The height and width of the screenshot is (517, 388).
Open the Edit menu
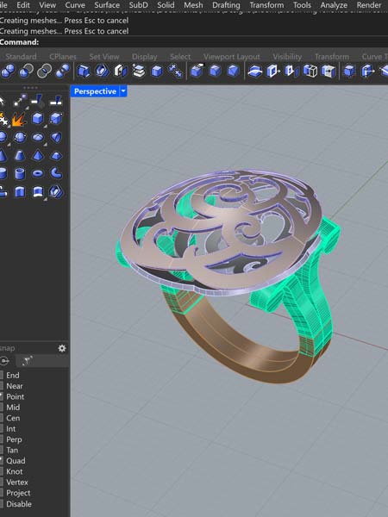23,5
